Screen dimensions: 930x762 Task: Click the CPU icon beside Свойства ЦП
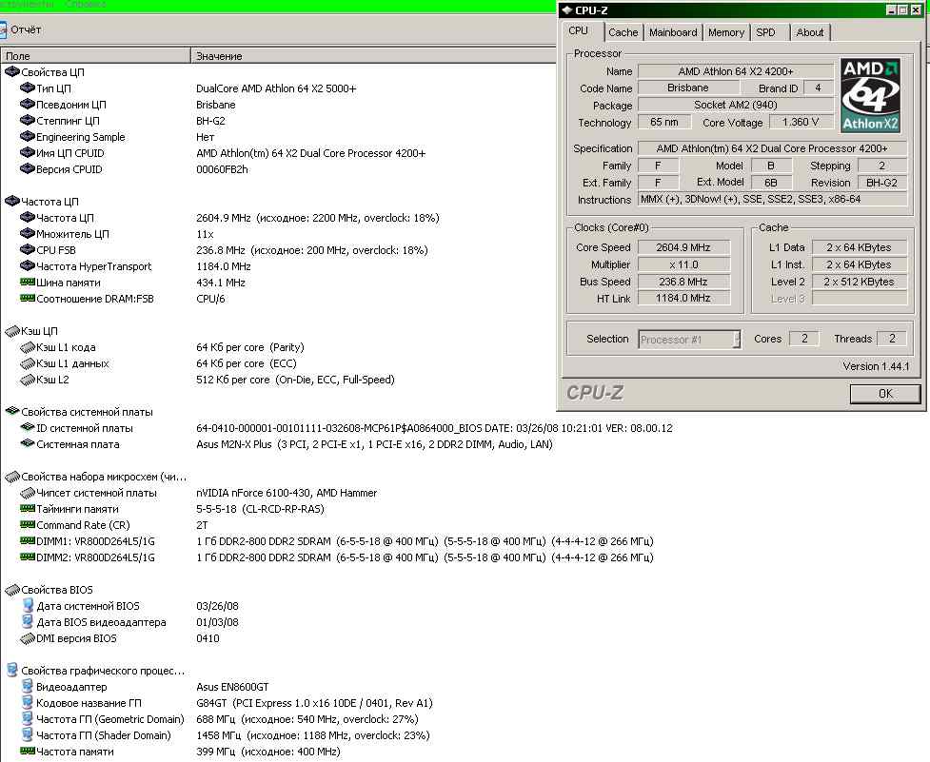click(x=11, y=72)
